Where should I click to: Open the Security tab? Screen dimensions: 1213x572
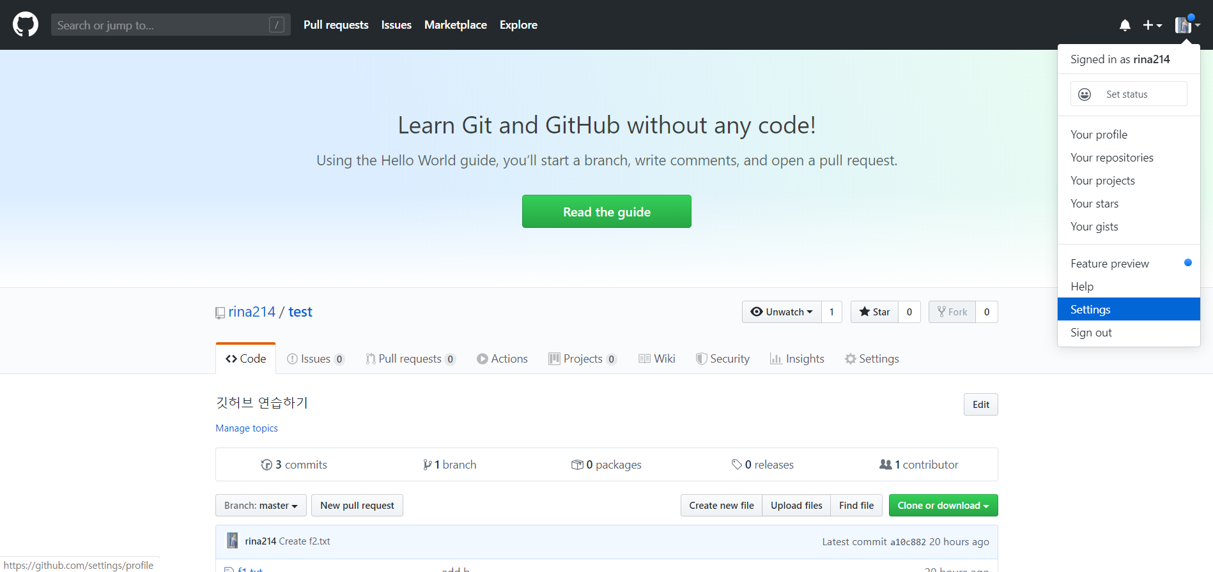pyautogui.click(x=722, y=359)
